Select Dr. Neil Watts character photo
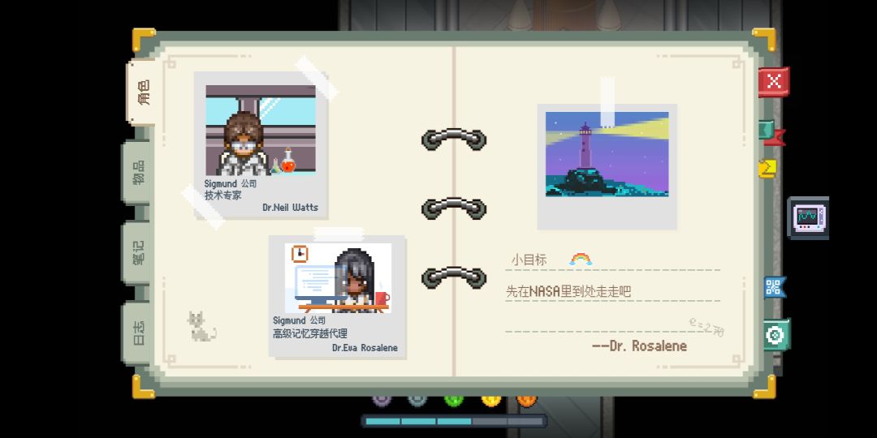This screenshot has width=877, height=438. (x=261, y=130)
